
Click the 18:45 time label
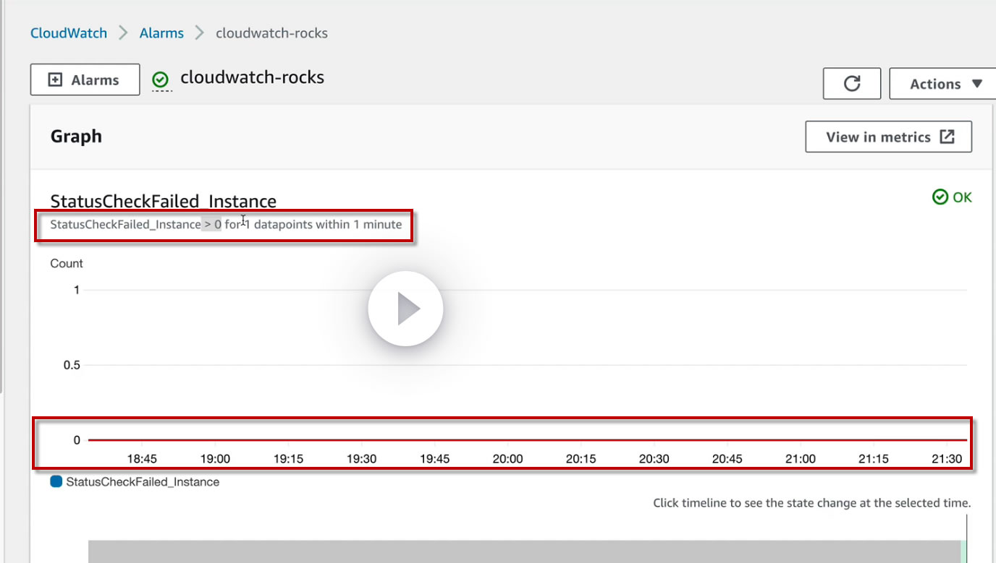[142, 459]
